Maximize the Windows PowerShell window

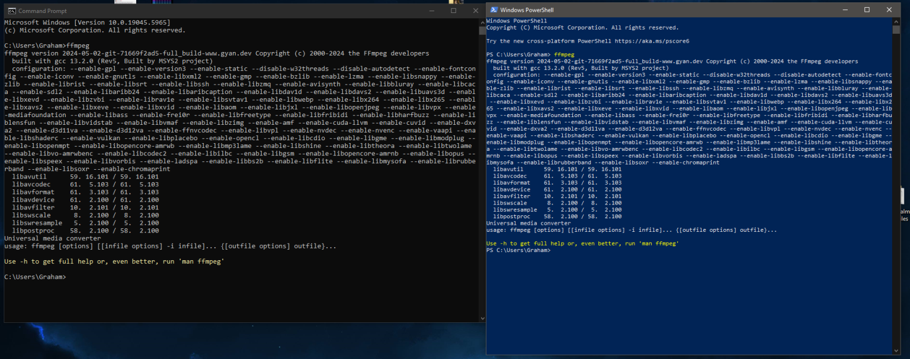click(867, 10)
